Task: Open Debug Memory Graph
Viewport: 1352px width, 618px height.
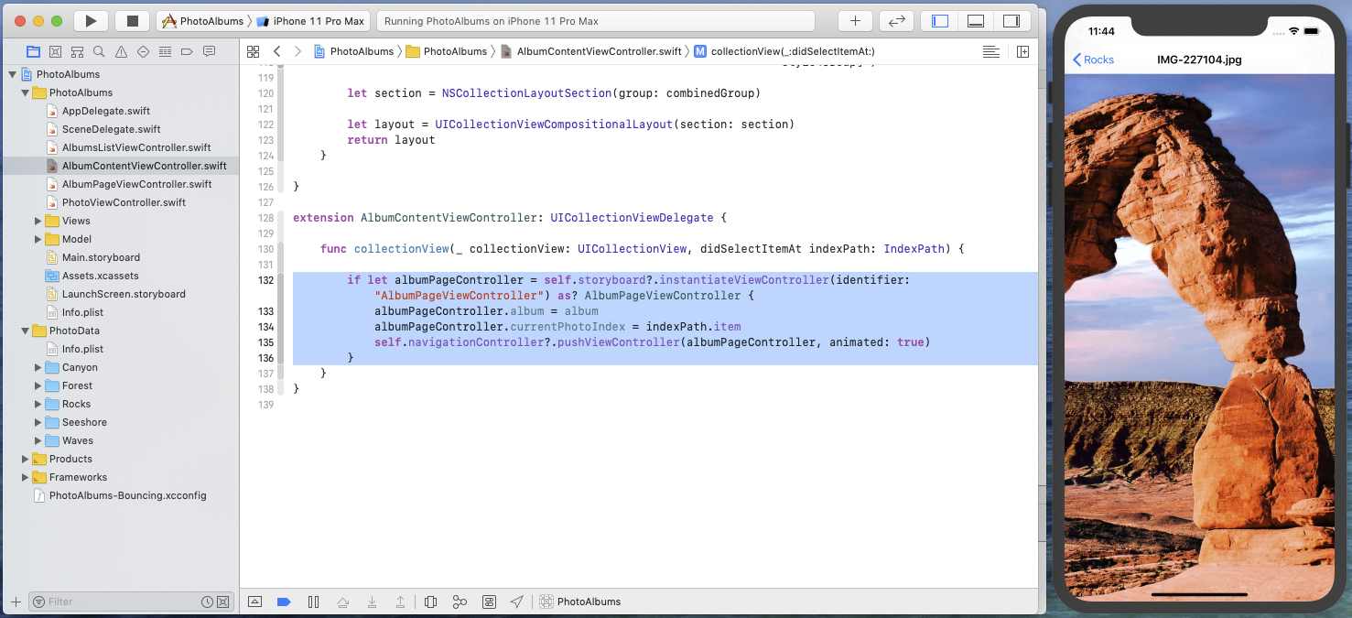Action: [x=460, y=602]
